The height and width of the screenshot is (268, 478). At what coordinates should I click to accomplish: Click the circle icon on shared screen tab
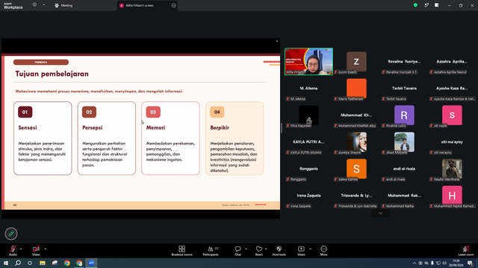pyautogui.click(x=174, y=5)
